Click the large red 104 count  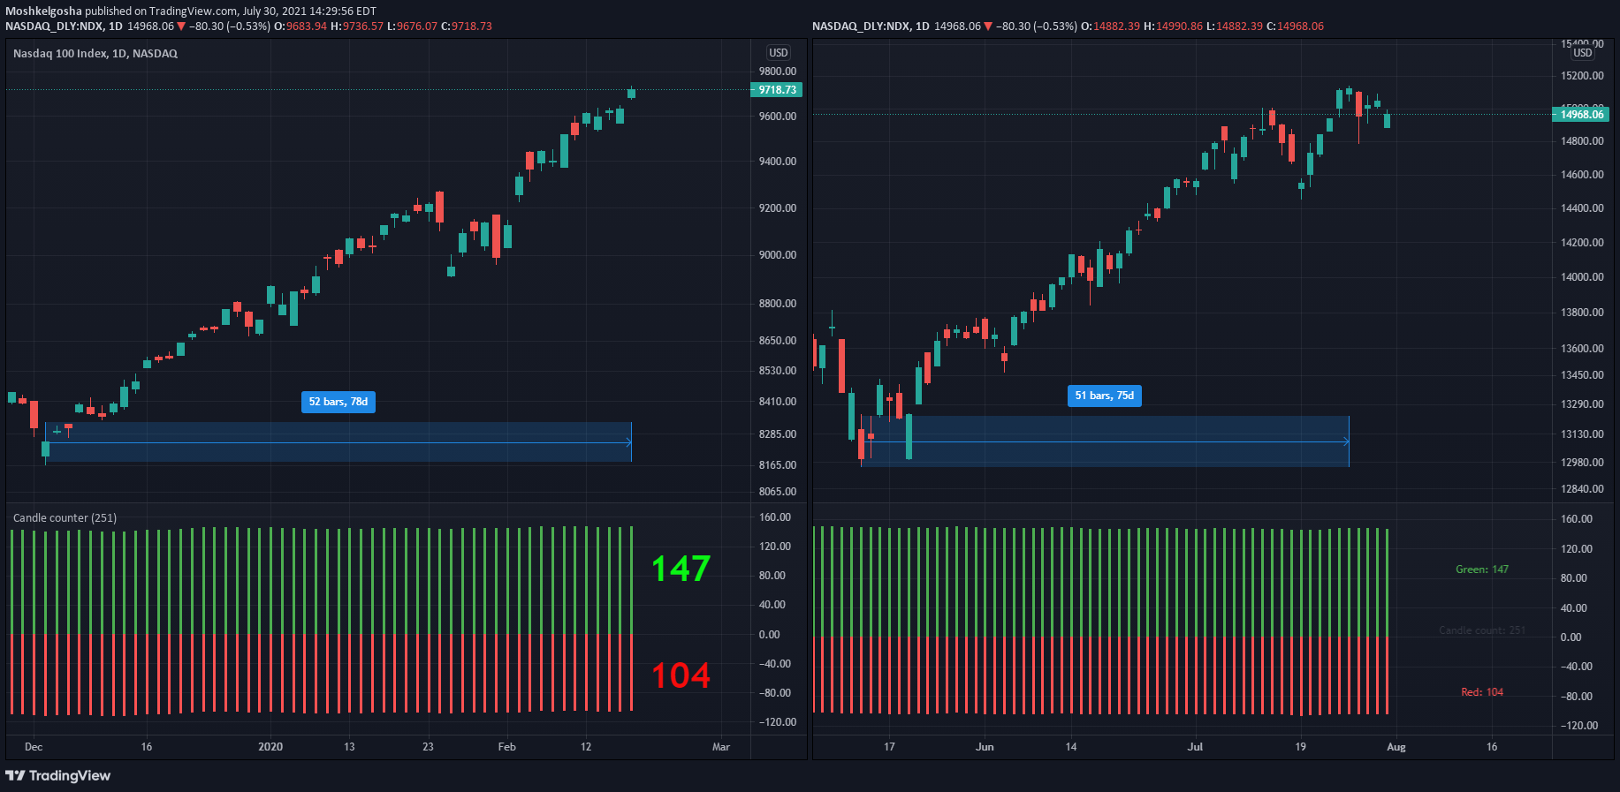(x=681, y=675)
